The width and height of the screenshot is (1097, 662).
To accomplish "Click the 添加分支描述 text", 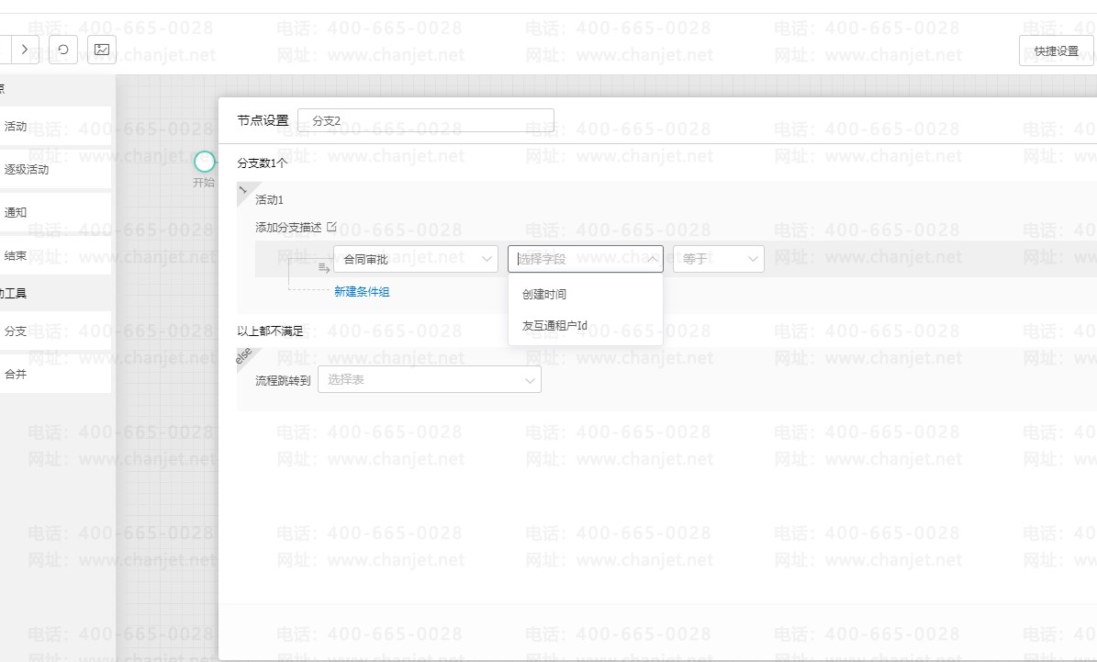I will pyautogui.click(x=288, y=228).
